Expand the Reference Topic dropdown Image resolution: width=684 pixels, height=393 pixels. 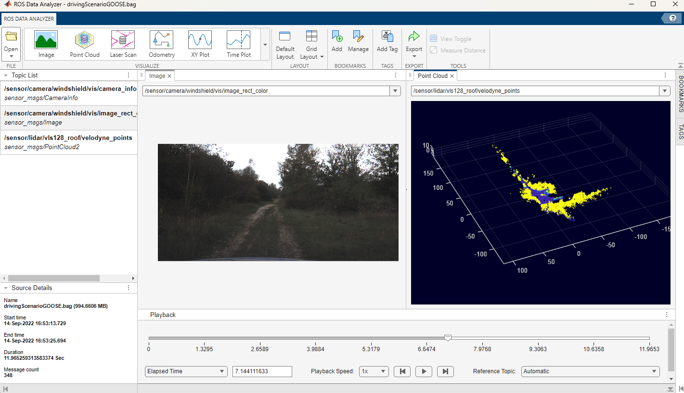coord(590,371)
